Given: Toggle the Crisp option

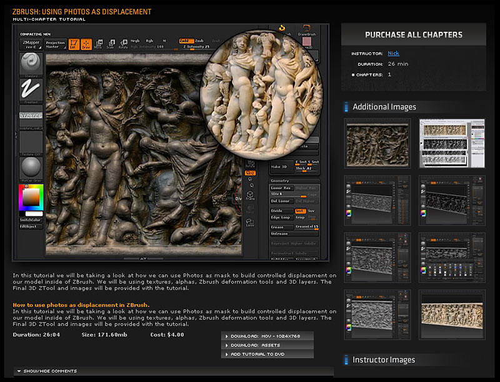Looking at the screenshot, I should pos(300,218).
